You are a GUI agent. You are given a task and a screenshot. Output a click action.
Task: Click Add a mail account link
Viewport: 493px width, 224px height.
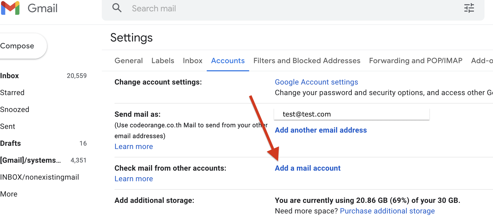tap(307, 168)
